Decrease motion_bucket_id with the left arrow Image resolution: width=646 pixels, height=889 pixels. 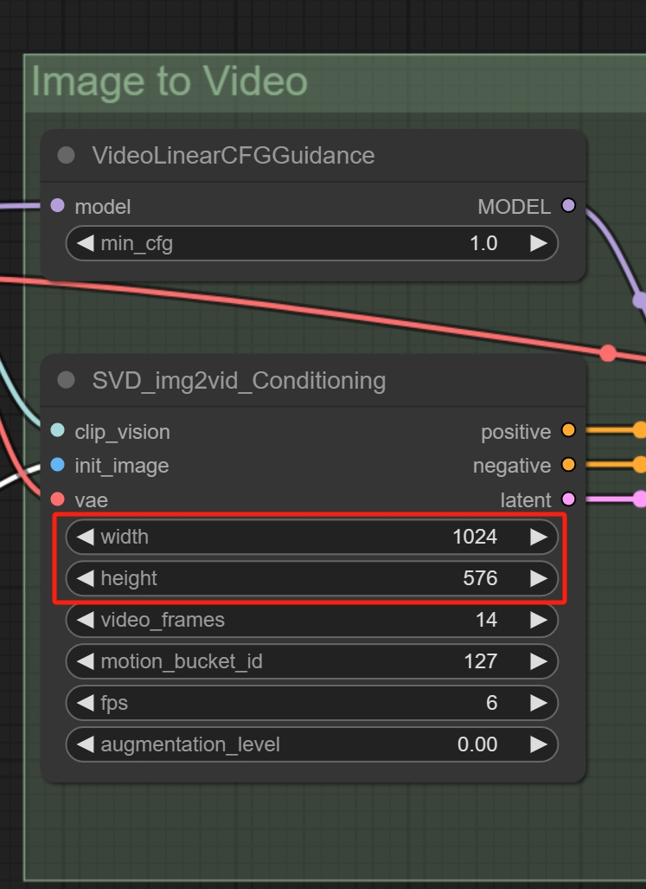coord(85,661)
